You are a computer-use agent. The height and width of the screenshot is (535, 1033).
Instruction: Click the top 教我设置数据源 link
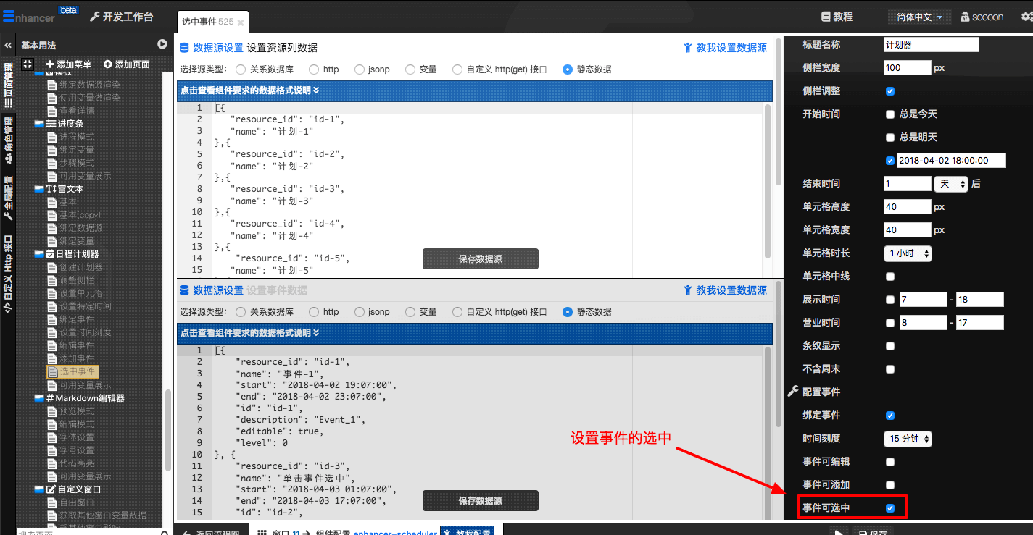(x=725, y=48)
